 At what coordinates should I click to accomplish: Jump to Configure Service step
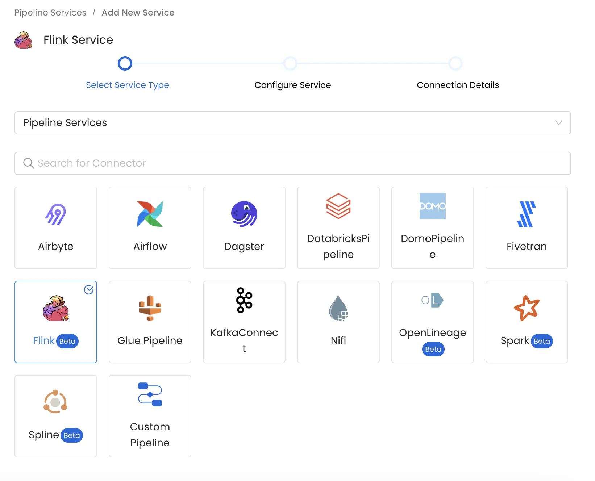tap(290, 64)
